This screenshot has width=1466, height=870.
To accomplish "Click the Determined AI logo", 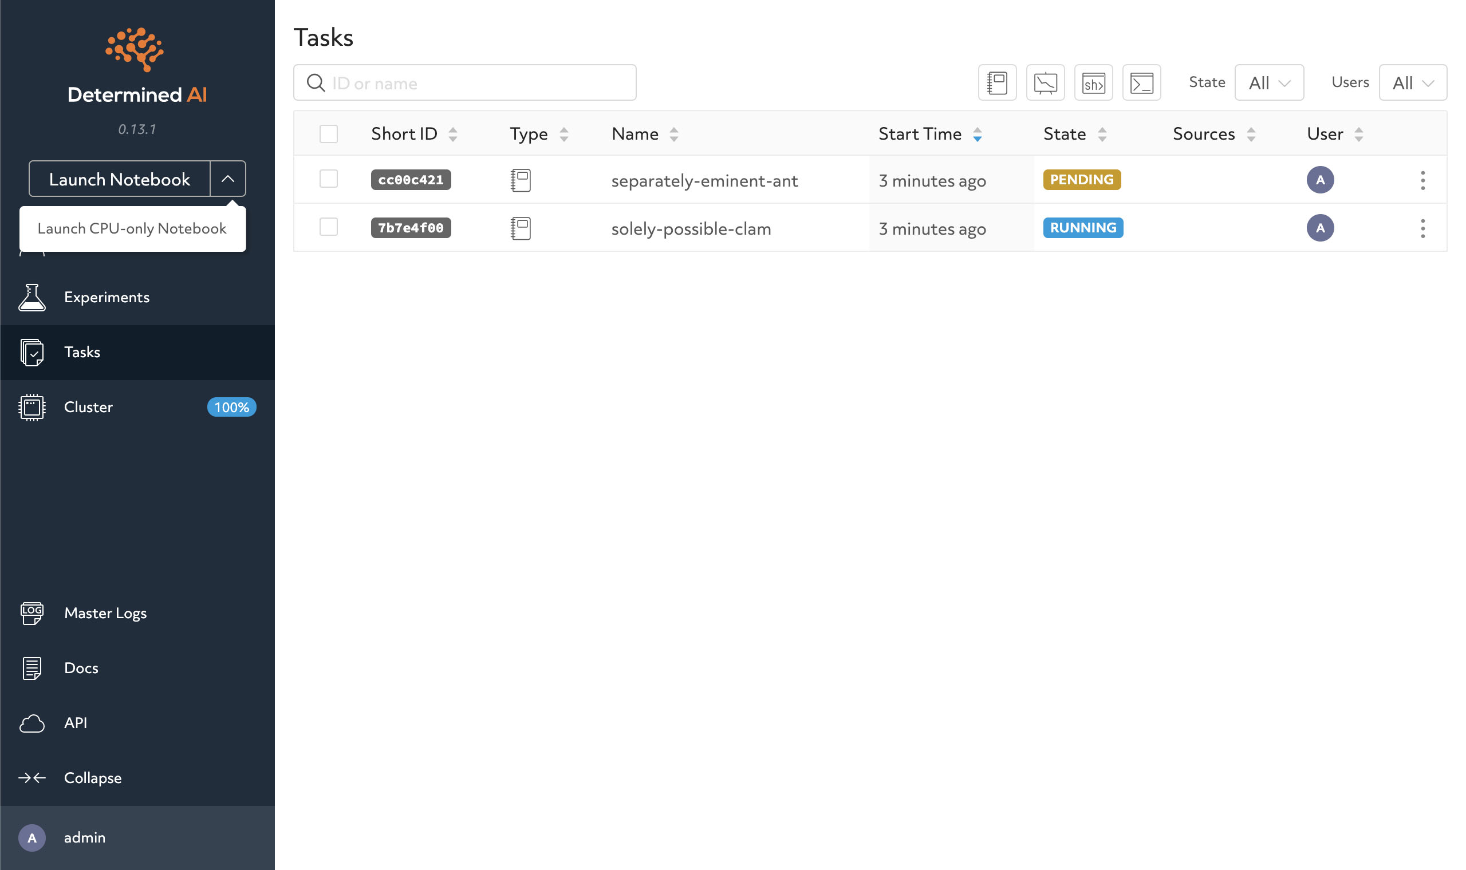I will 137,66.
